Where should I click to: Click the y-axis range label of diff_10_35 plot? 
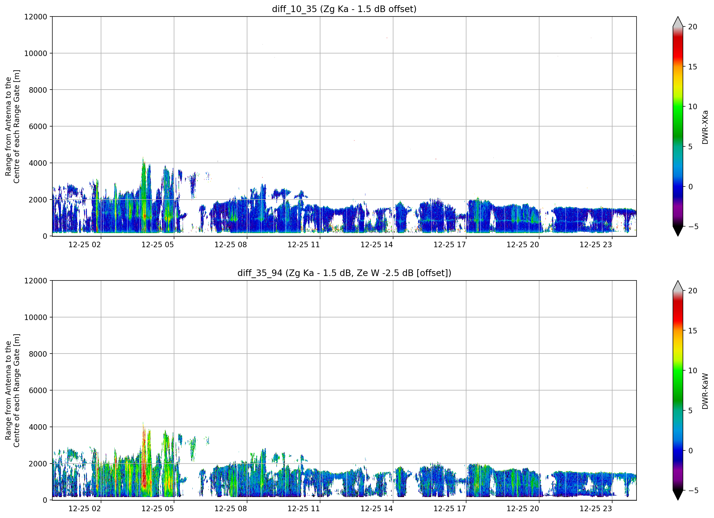[13, 126]
